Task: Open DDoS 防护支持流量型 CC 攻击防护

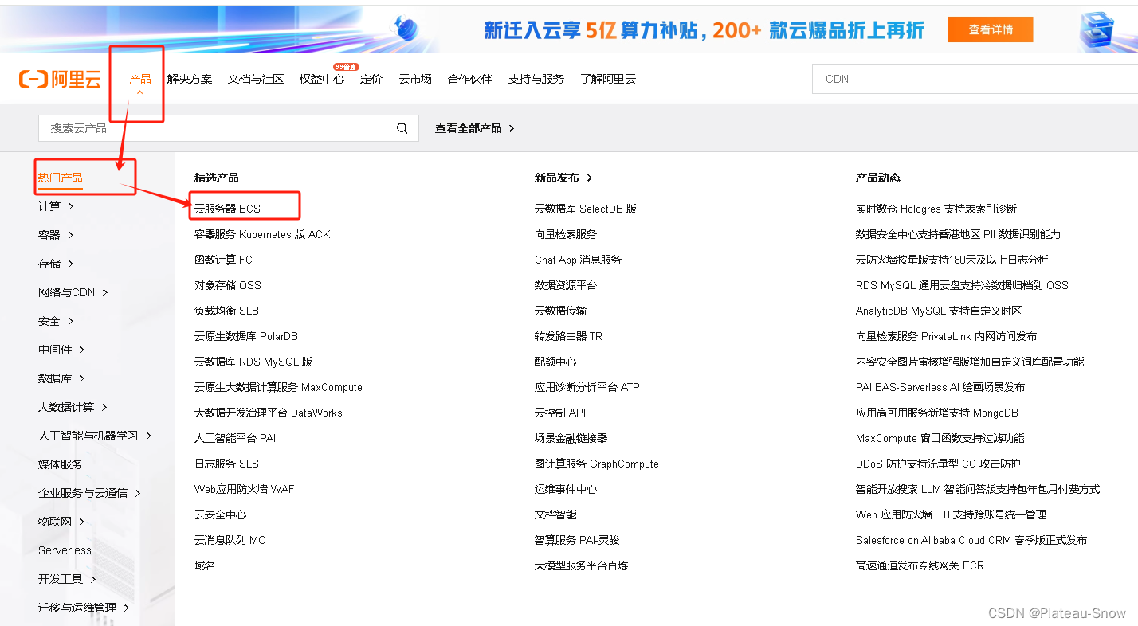Action: pos(938,464)
